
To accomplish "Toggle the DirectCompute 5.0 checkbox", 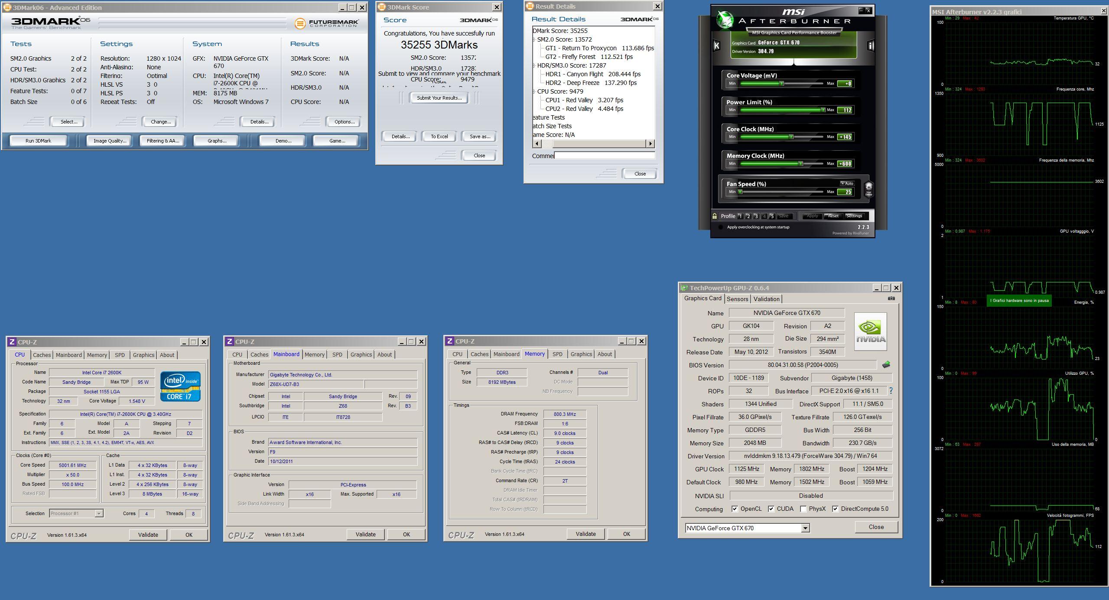I will coord(835,509).
